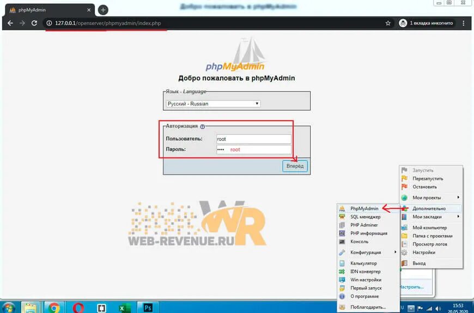
Task: Choose Мой компьютер in the menu
Action: [431, 227]
